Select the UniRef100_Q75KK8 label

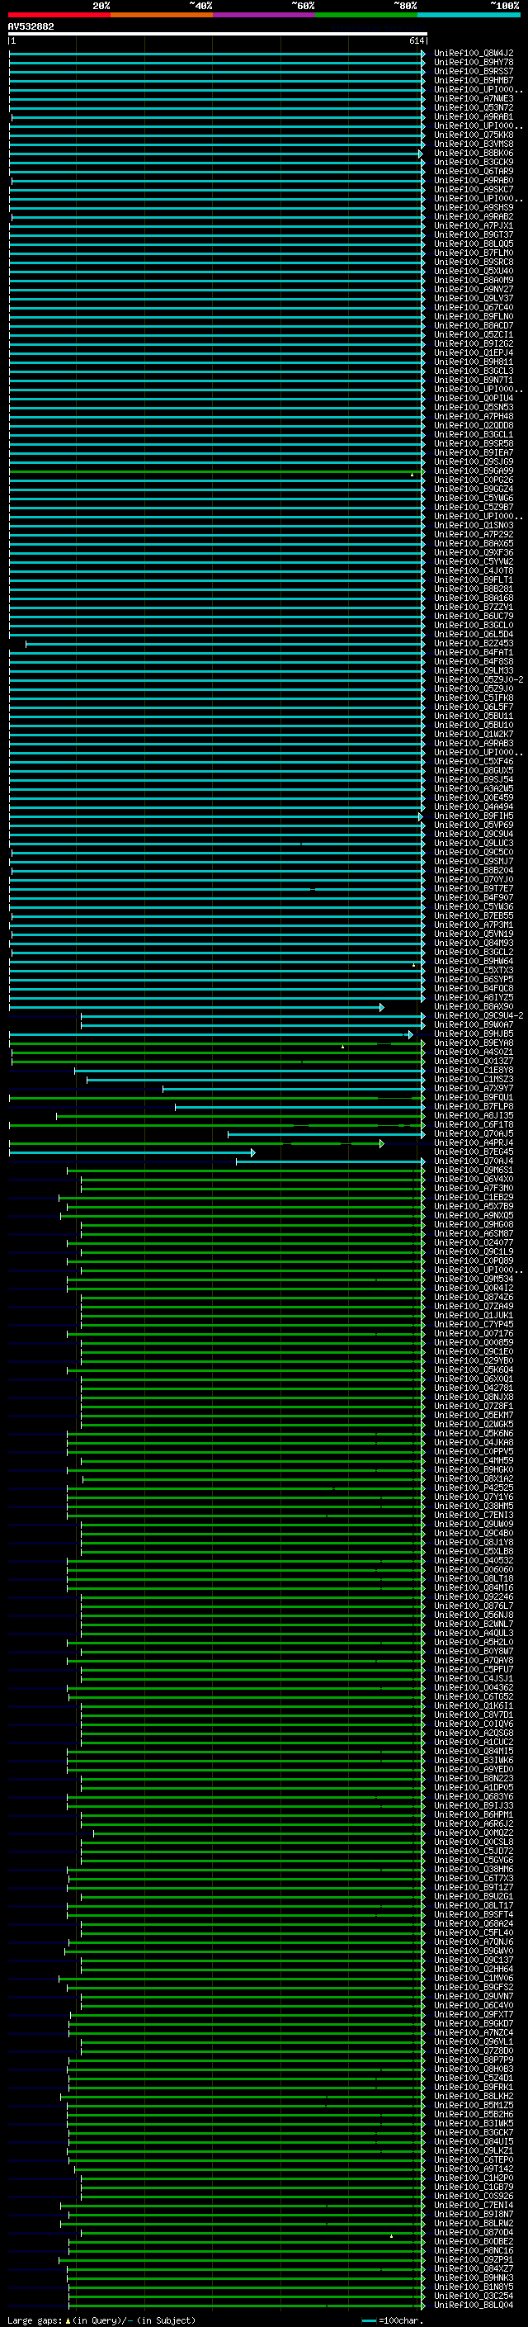pos(474,135)
